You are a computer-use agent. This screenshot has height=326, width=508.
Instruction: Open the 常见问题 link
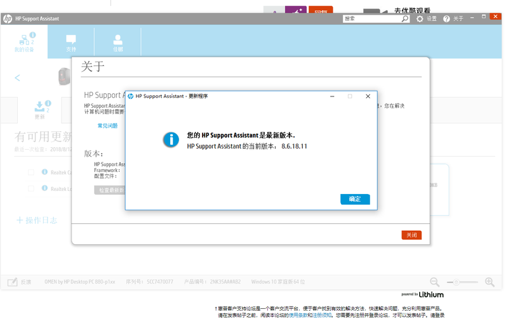107,126
